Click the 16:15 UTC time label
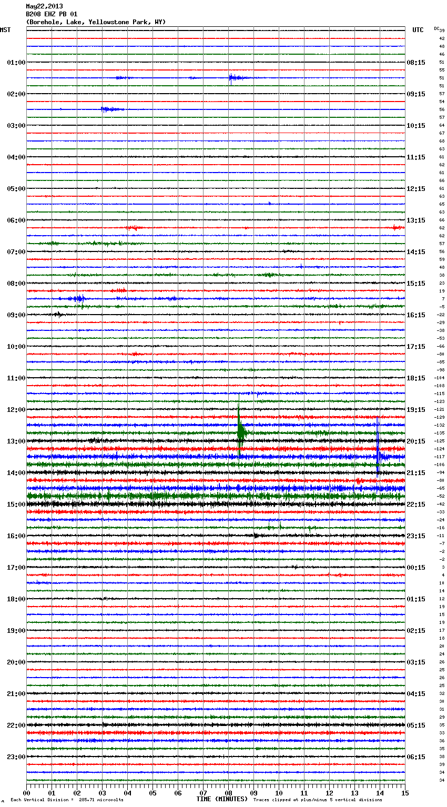This screenshot has width=447, height=807. click(416, 315)
